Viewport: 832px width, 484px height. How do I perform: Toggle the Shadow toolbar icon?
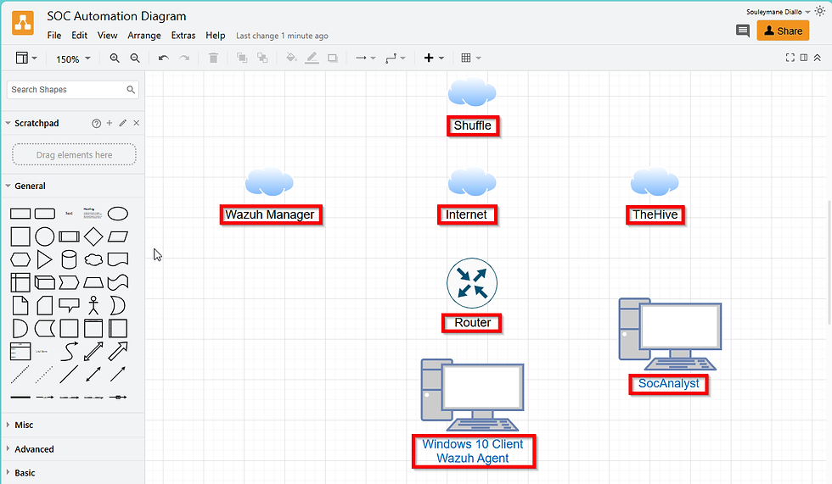(333, 58)
